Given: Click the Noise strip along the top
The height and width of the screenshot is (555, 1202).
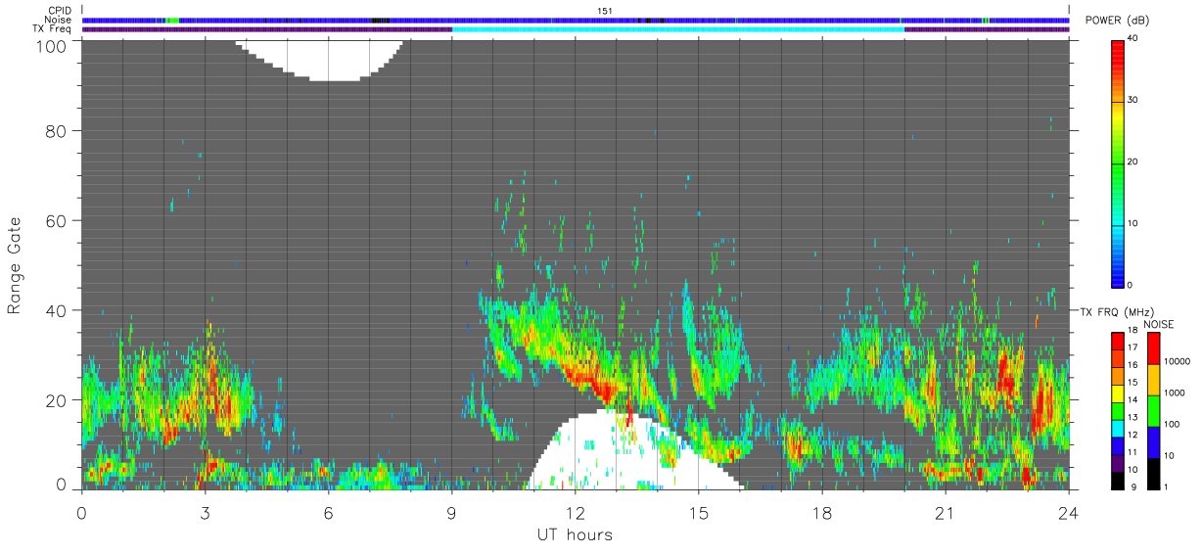Looking at the screenshot, I should coord(576,20).
